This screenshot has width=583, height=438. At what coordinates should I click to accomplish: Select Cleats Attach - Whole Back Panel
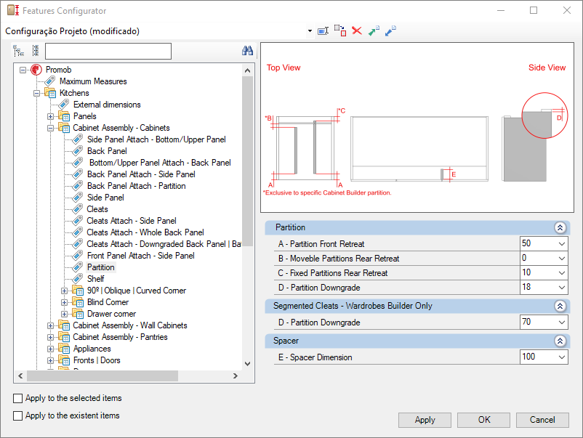[145, 232]
